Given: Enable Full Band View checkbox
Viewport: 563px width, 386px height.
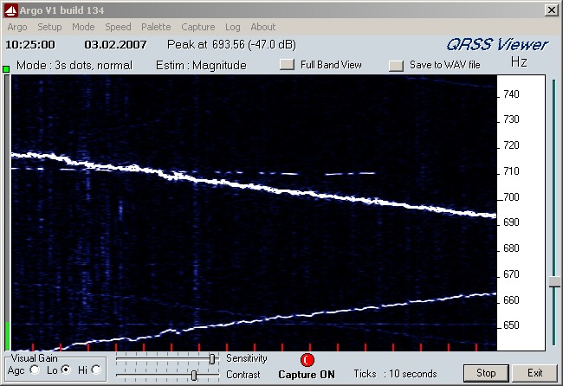Looking at the screenshot, I should point(288,65).
